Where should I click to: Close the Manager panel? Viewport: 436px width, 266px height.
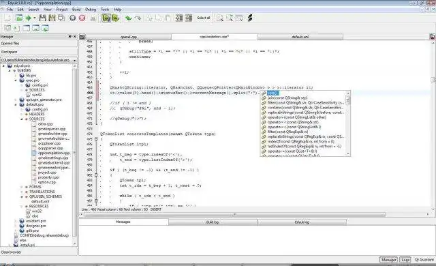[74, 36]
